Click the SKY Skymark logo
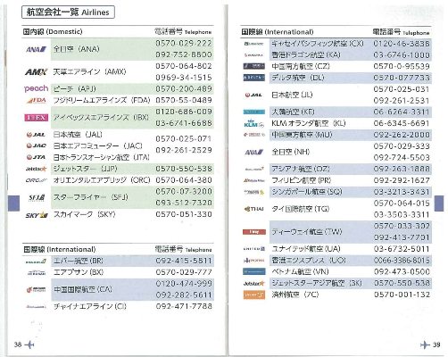Screen dimensions: 448x357 click(37, 215)
